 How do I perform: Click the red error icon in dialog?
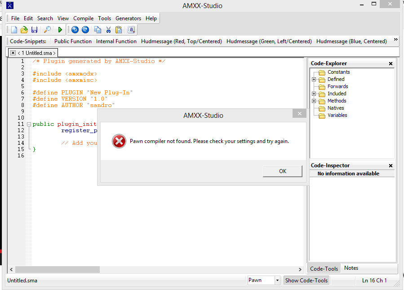click(119, 141)
